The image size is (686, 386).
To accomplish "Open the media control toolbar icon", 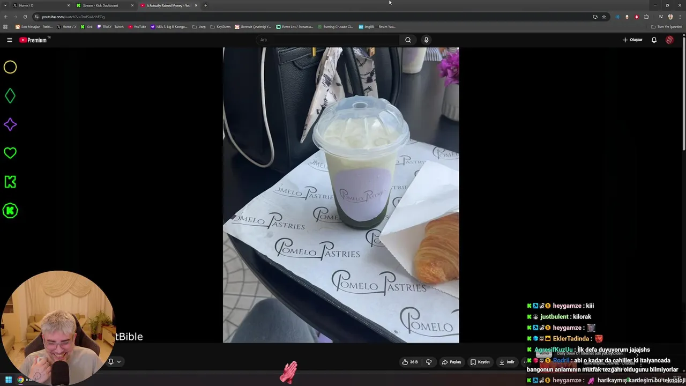I will 661,17.
